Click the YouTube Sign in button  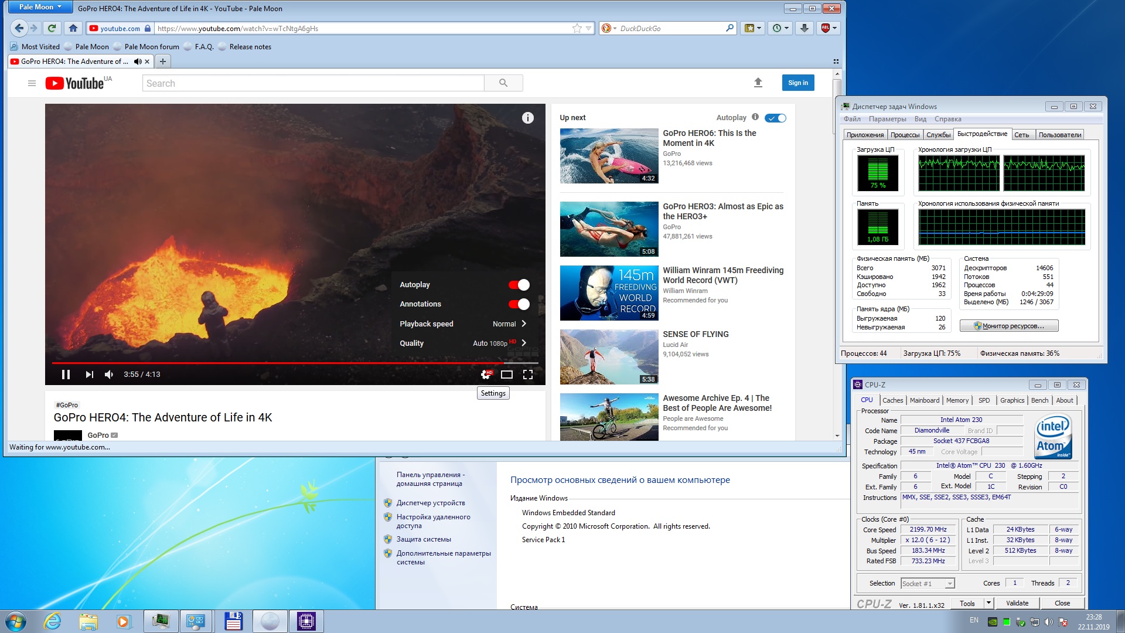coord(797,83)
